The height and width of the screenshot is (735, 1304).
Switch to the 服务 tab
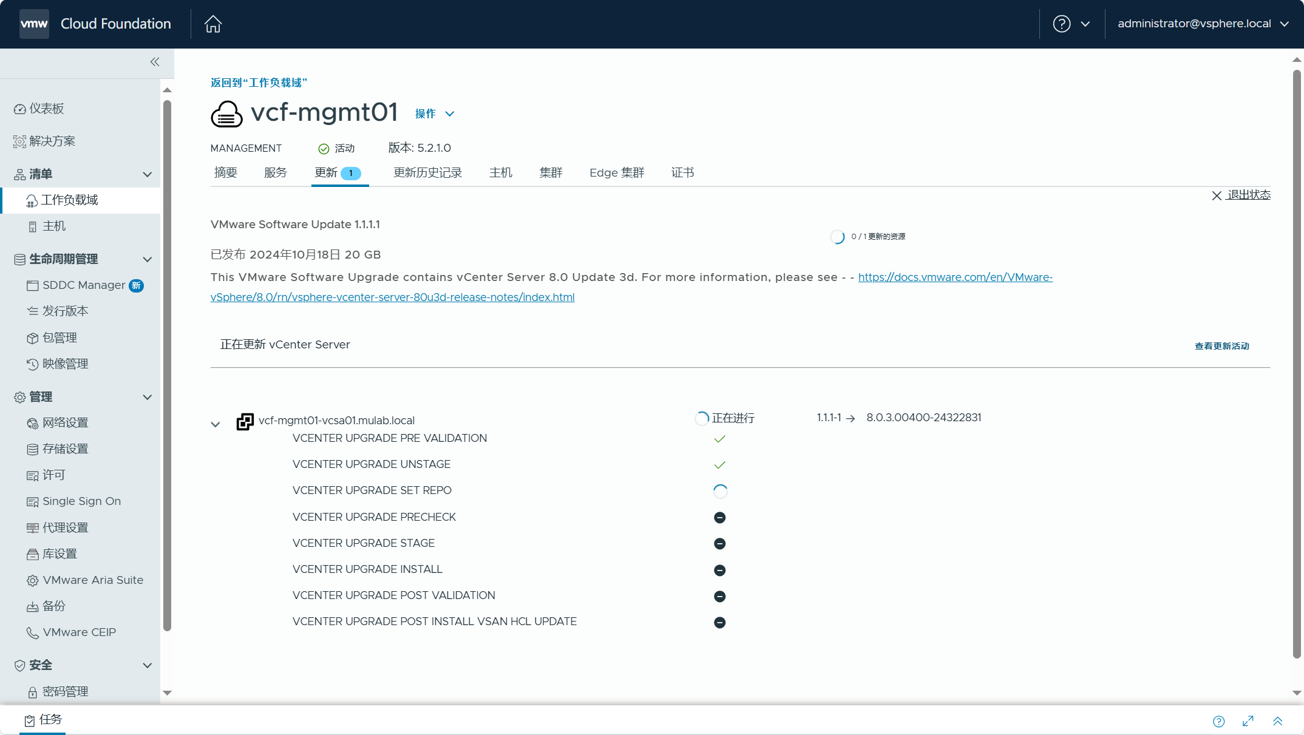276,173
